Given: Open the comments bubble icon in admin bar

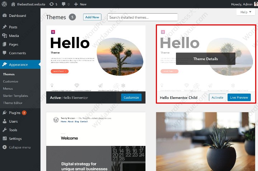Looking at the screenshot, I should 63,4.
